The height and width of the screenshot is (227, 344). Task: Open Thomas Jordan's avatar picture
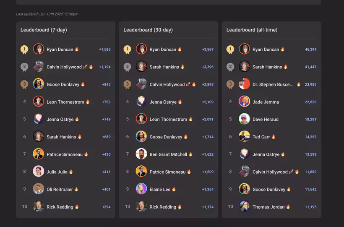click(244, 206)
